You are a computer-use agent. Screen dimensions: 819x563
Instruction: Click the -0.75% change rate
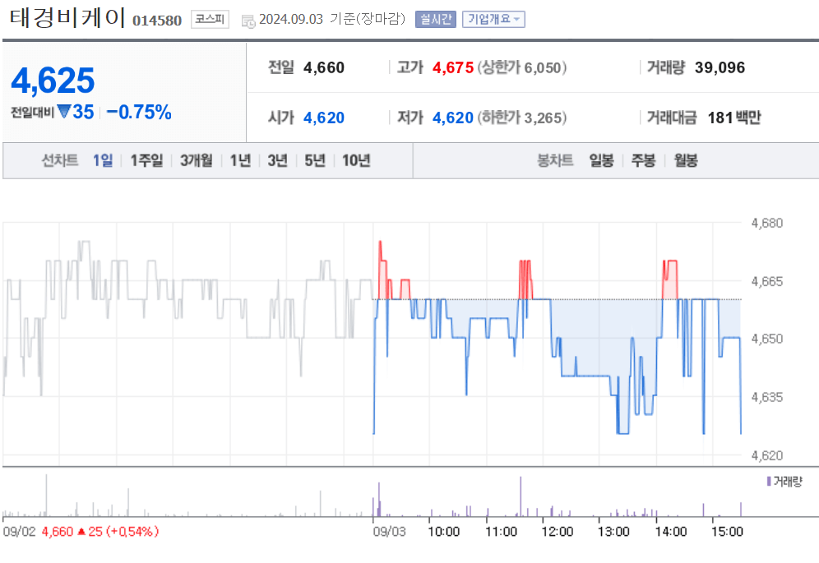tap(139, 112)
